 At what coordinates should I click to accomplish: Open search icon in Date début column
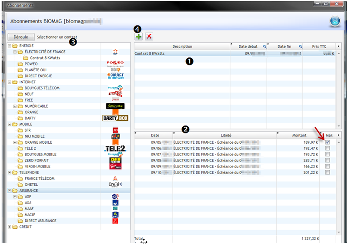(264, 47)
